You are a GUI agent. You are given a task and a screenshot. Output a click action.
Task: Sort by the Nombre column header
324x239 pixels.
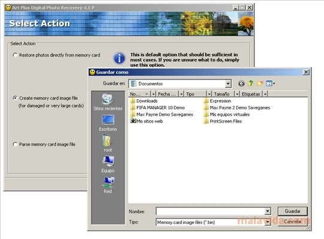click(140, 94)
